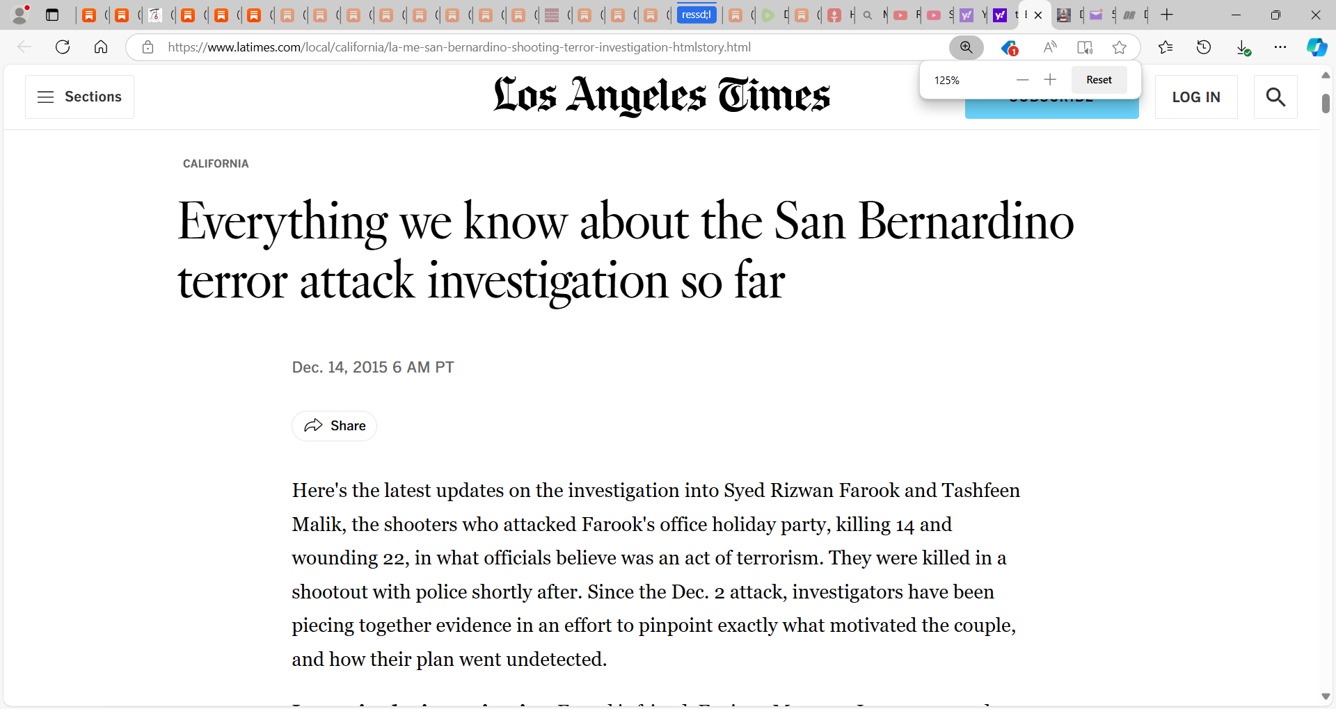The width and height of the screenshot is (1336, 709).
Task: Click the article intro paragraph text
Action: pyautogui.click(x=656, y=574)
